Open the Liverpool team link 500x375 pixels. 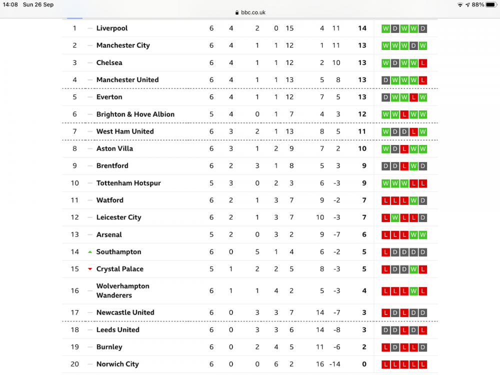coord(112,28)
